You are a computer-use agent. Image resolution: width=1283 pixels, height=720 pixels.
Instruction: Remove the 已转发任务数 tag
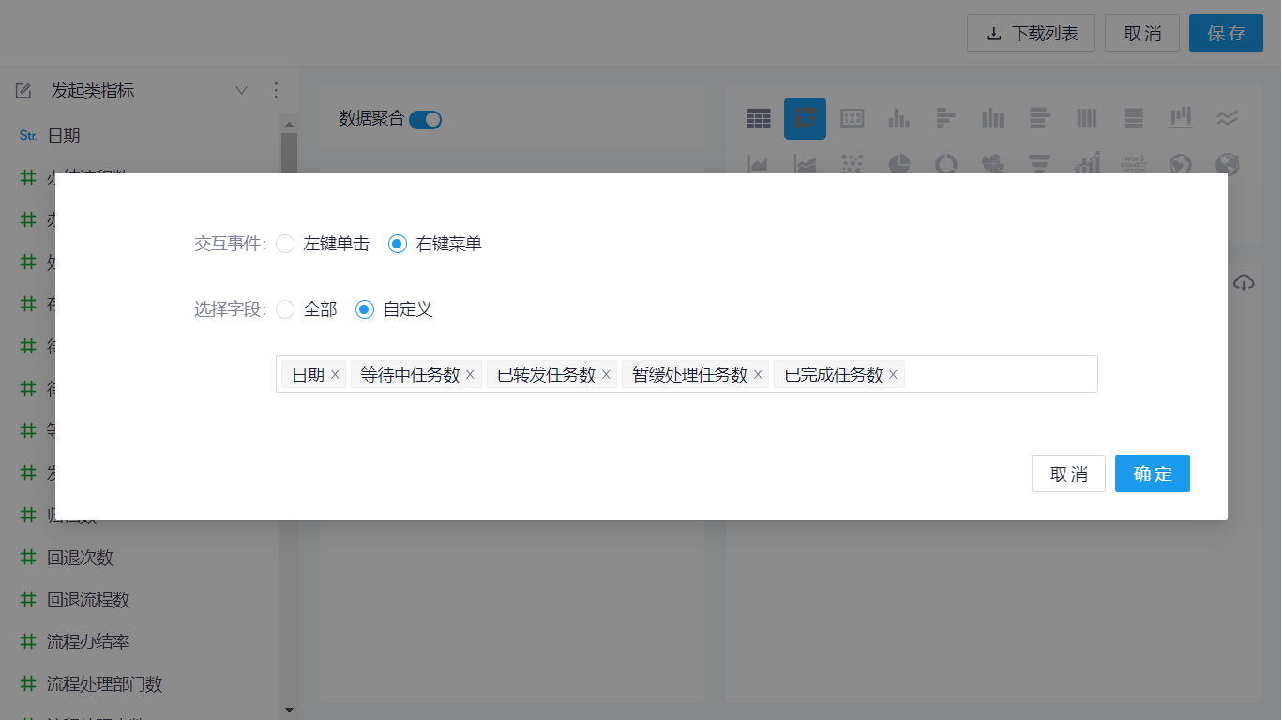tap(606, 375)
